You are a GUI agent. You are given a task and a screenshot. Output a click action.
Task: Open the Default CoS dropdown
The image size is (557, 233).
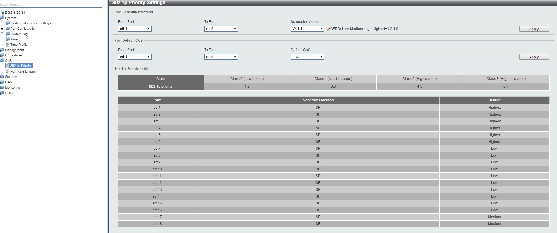point(307,57)
